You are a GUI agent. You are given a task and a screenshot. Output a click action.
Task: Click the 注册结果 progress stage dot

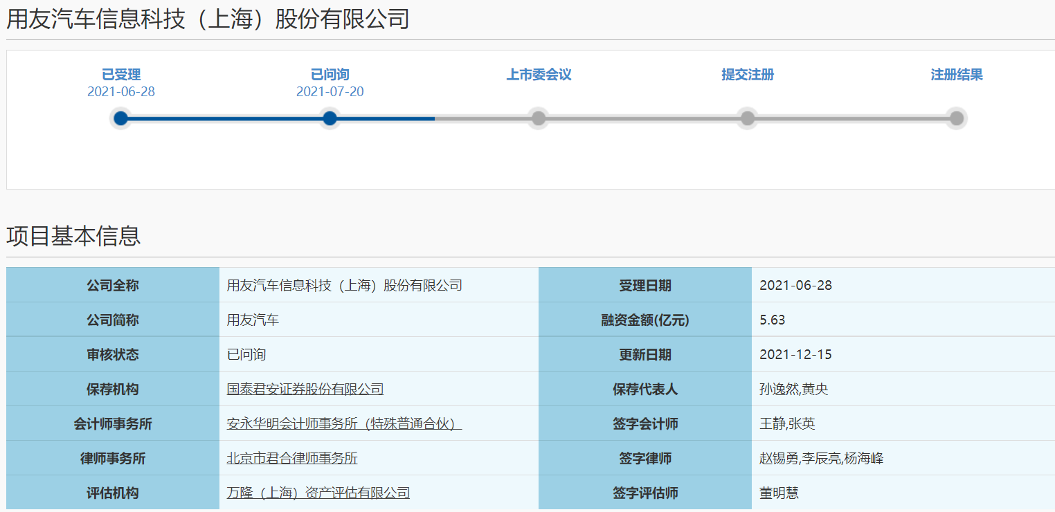(x=957, y=118)
